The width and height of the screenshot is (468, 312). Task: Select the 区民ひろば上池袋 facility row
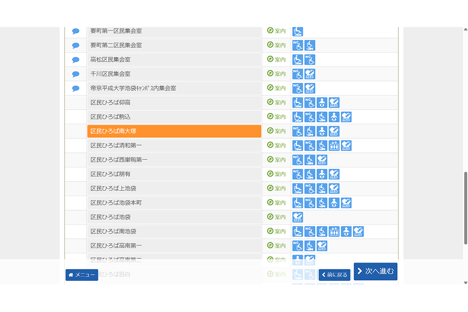pos(174,188)
